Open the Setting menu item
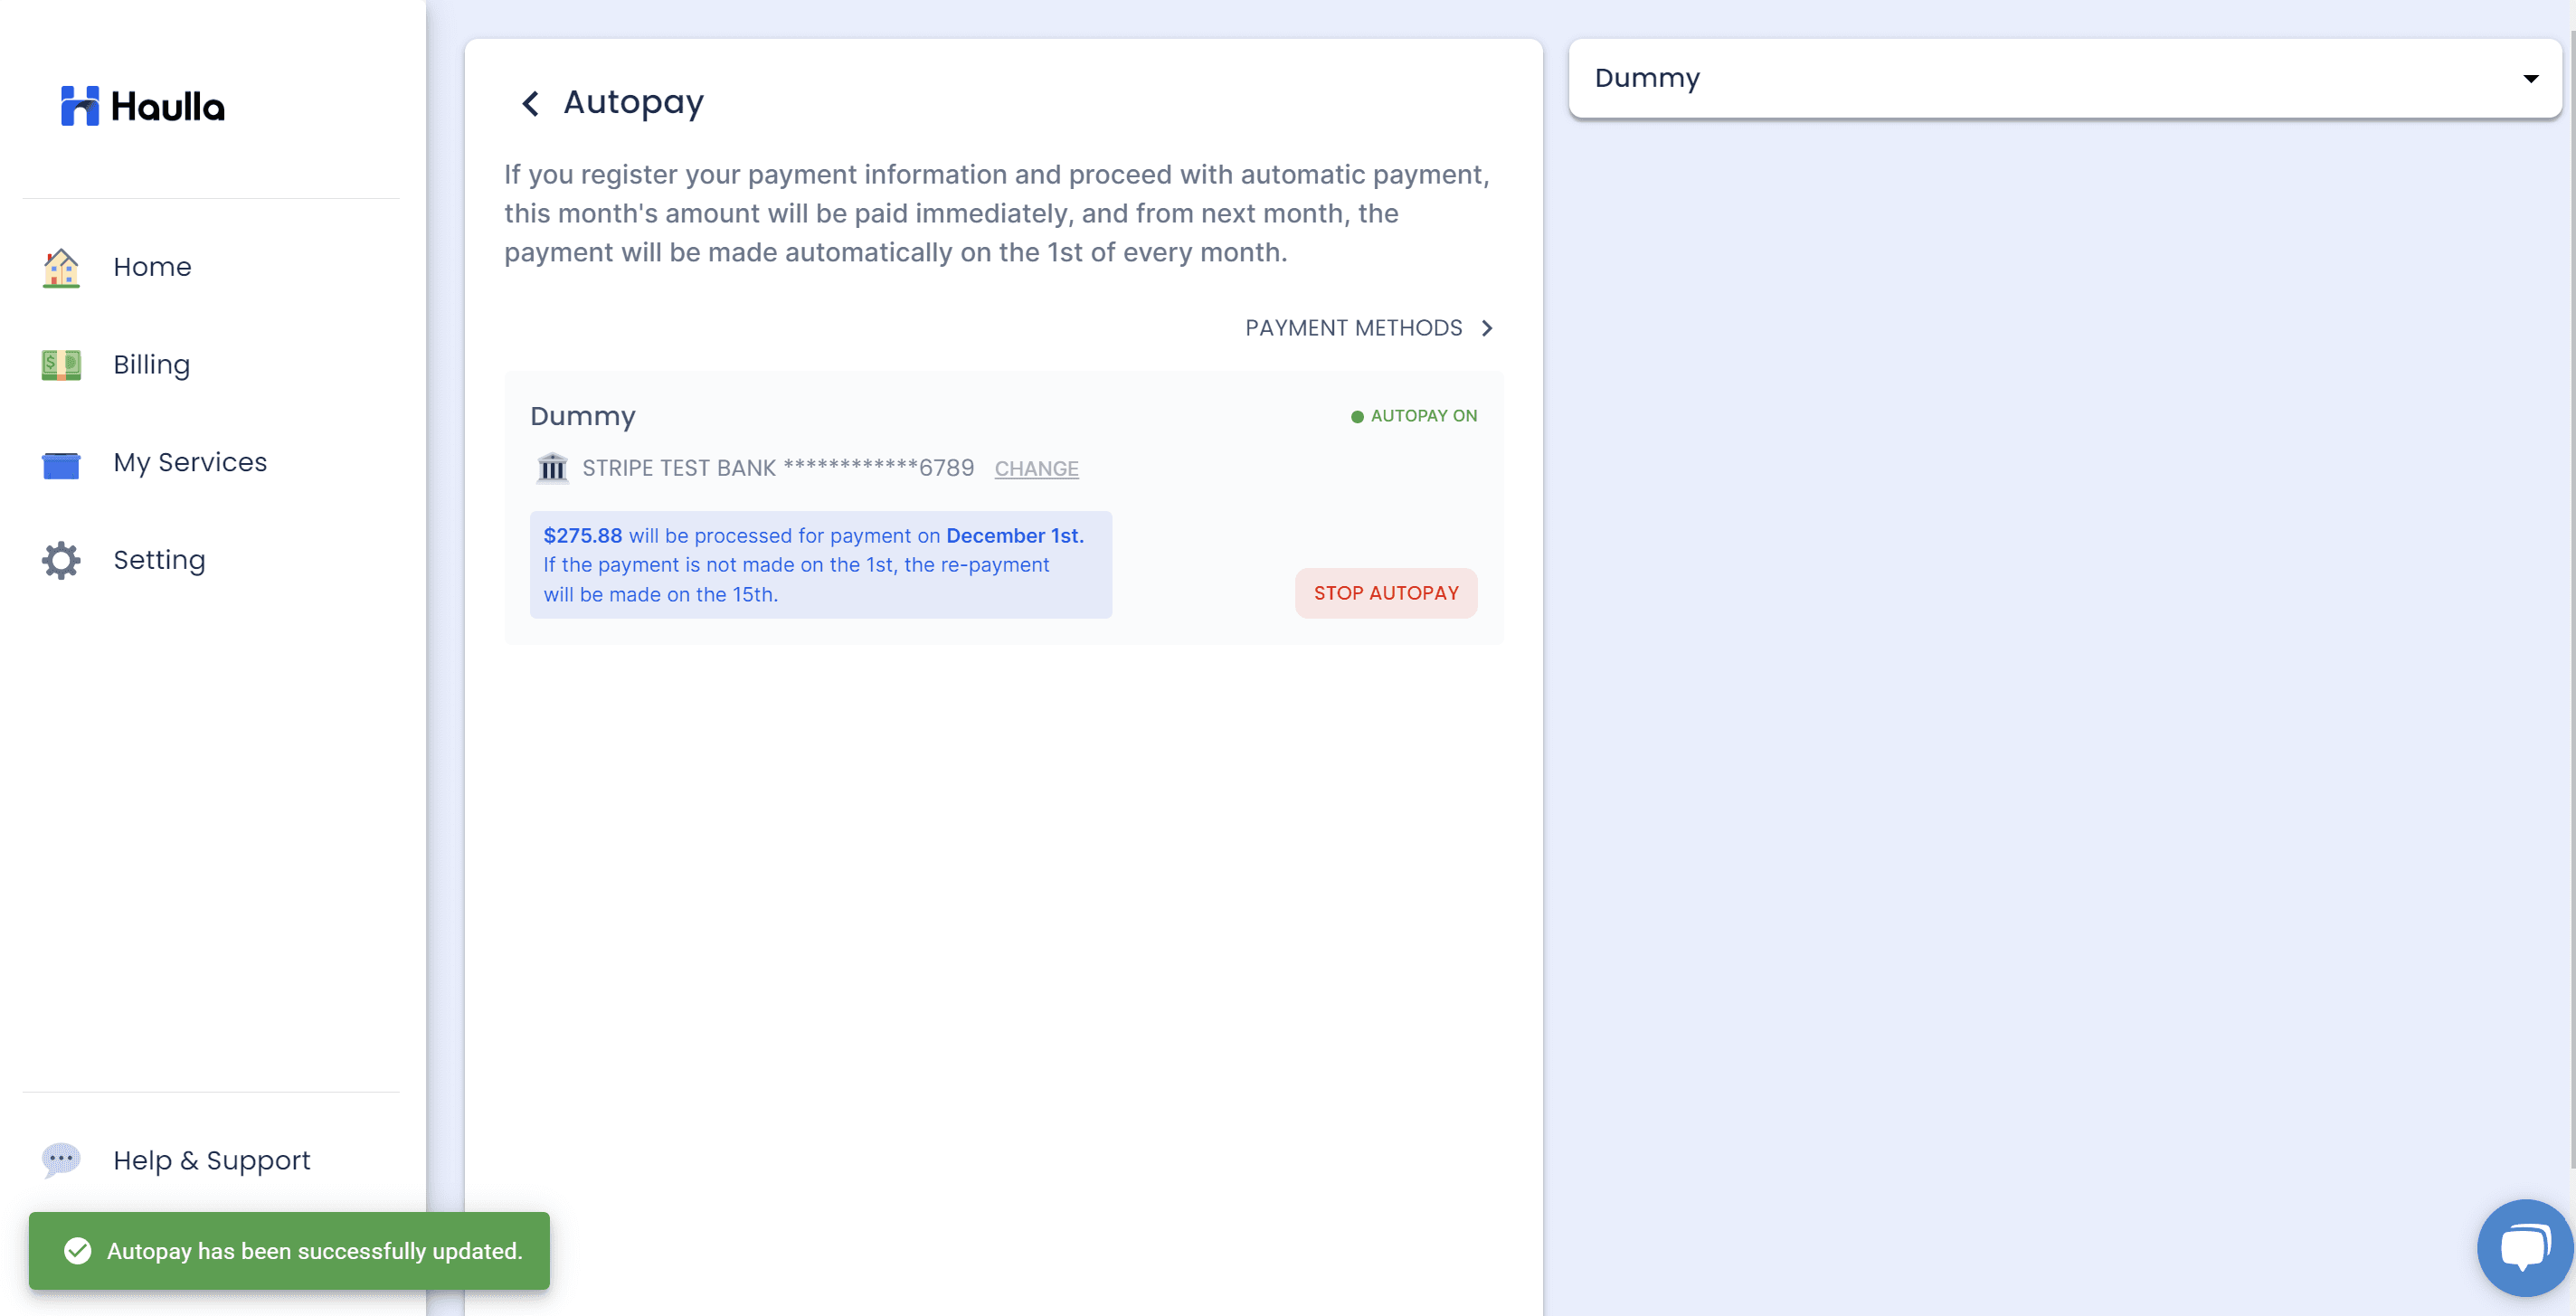2576x1316 pixels. 159,560
